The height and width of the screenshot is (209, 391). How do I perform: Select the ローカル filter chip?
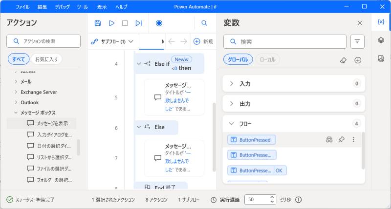pyautogui.click(x=267, y=60)
